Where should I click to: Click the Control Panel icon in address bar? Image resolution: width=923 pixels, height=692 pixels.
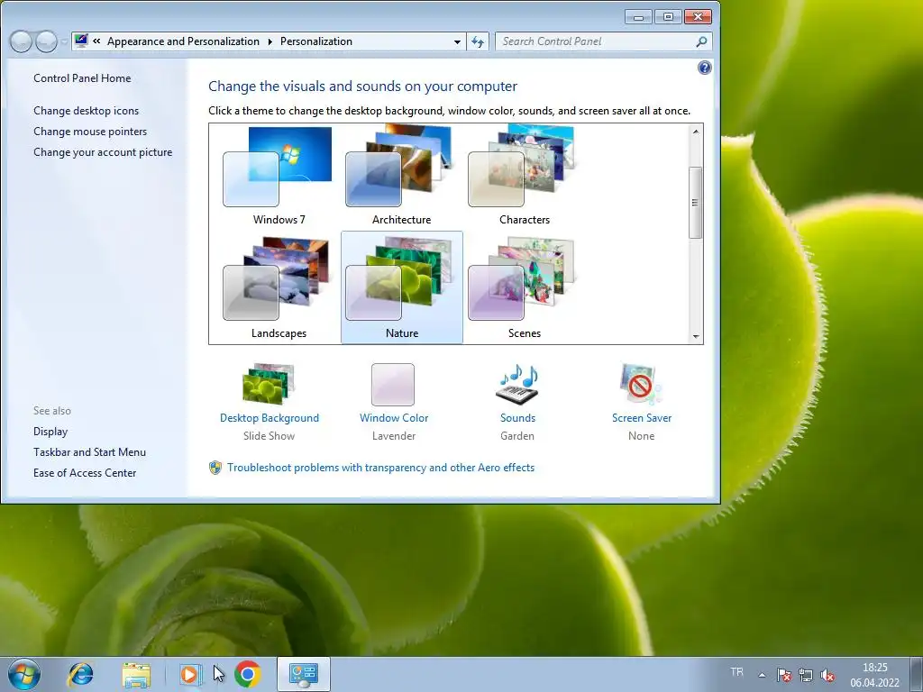[81, 41]
